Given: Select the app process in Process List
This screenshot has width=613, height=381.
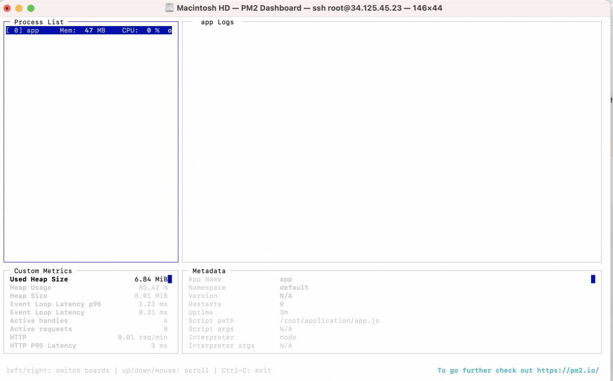Looking at the screenshot, I should point(89,31).
